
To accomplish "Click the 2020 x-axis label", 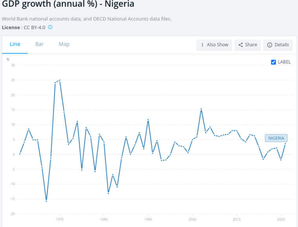I will tap(281, 220).
